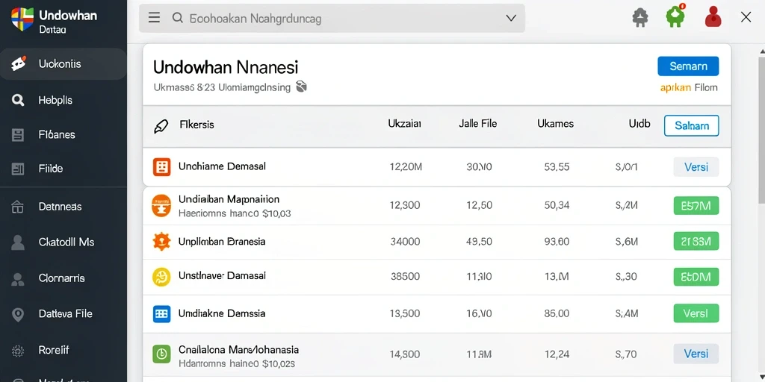Click Versi button in Cnailalcna Mans/lohanasia row
The height and width of the screenshot is (382, 765).
point(696,354)
